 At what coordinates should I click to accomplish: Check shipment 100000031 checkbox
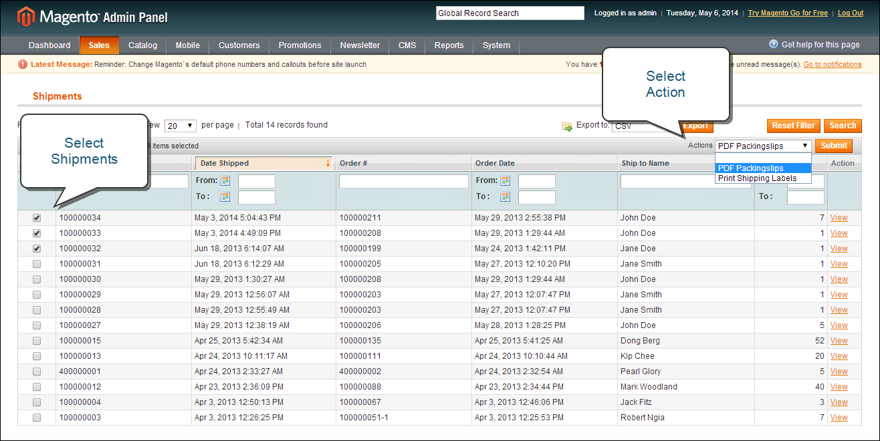(x=37, y=264)
